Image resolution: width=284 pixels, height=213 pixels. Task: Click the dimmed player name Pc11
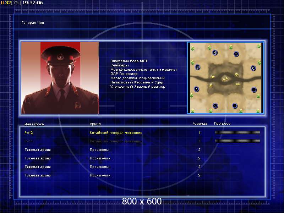29,141
